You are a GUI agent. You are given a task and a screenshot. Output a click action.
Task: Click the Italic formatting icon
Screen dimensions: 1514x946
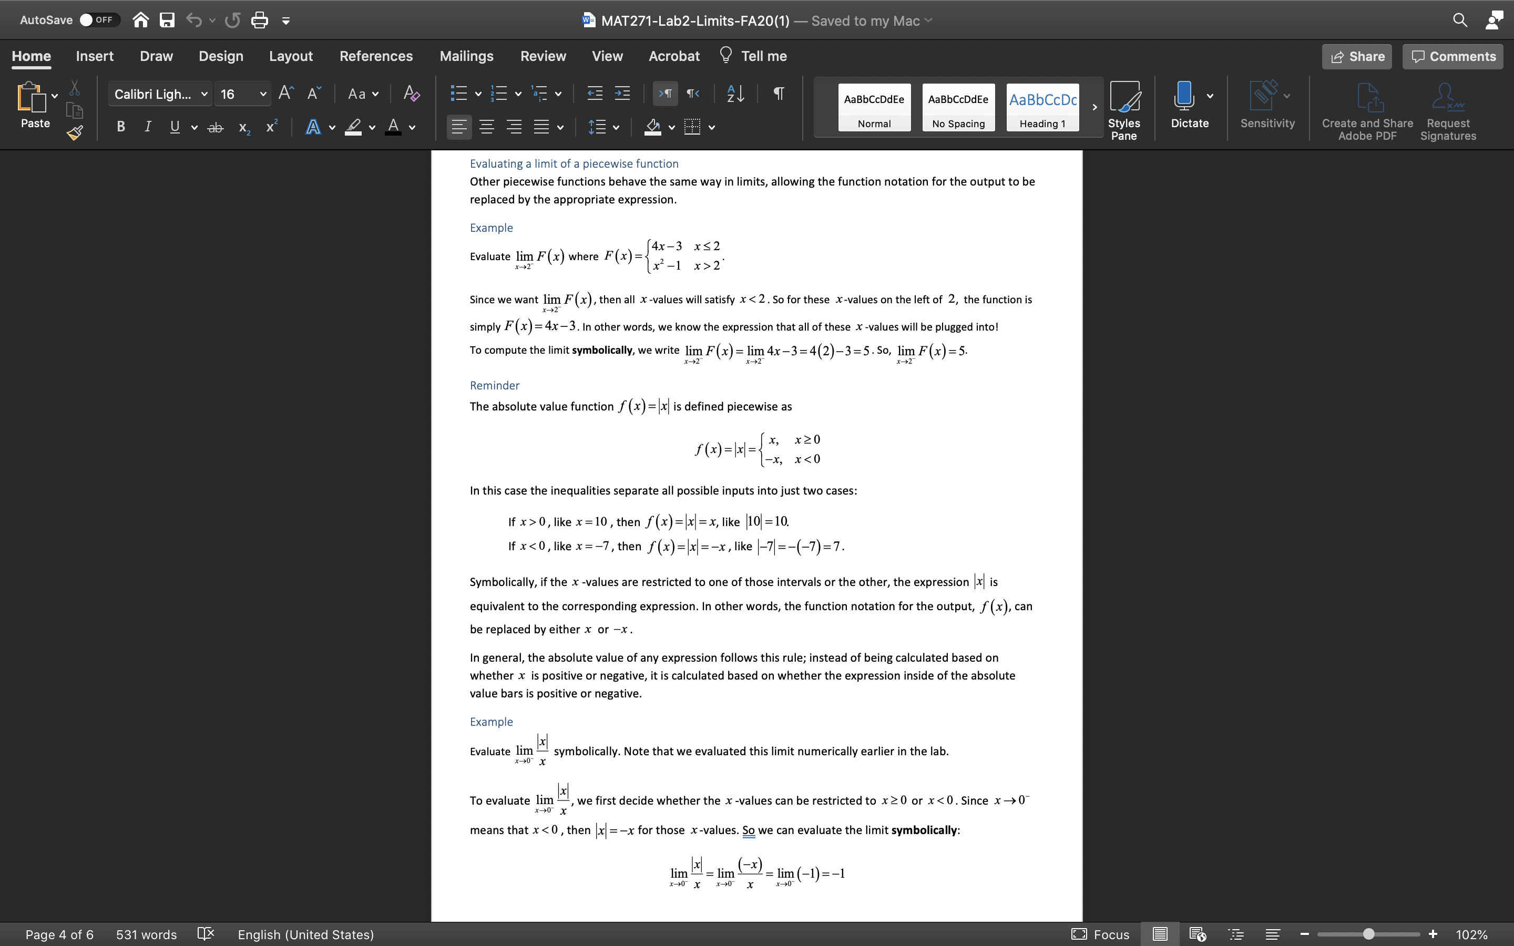[x=146, y=128]
